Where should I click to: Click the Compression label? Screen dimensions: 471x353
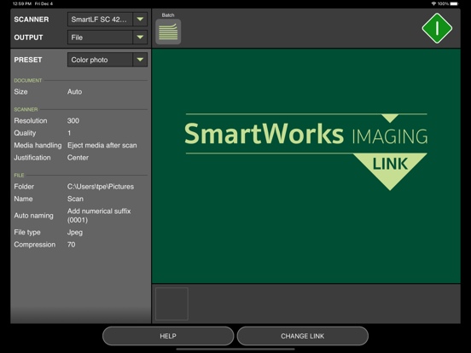tap(35, 245)
